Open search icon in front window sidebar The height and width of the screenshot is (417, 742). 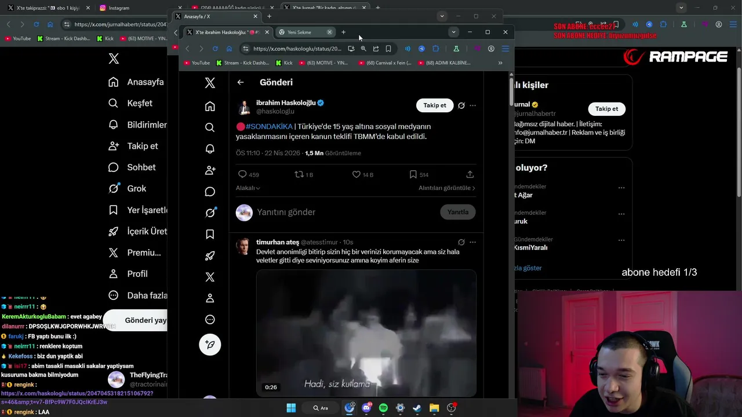pos(210,127)
